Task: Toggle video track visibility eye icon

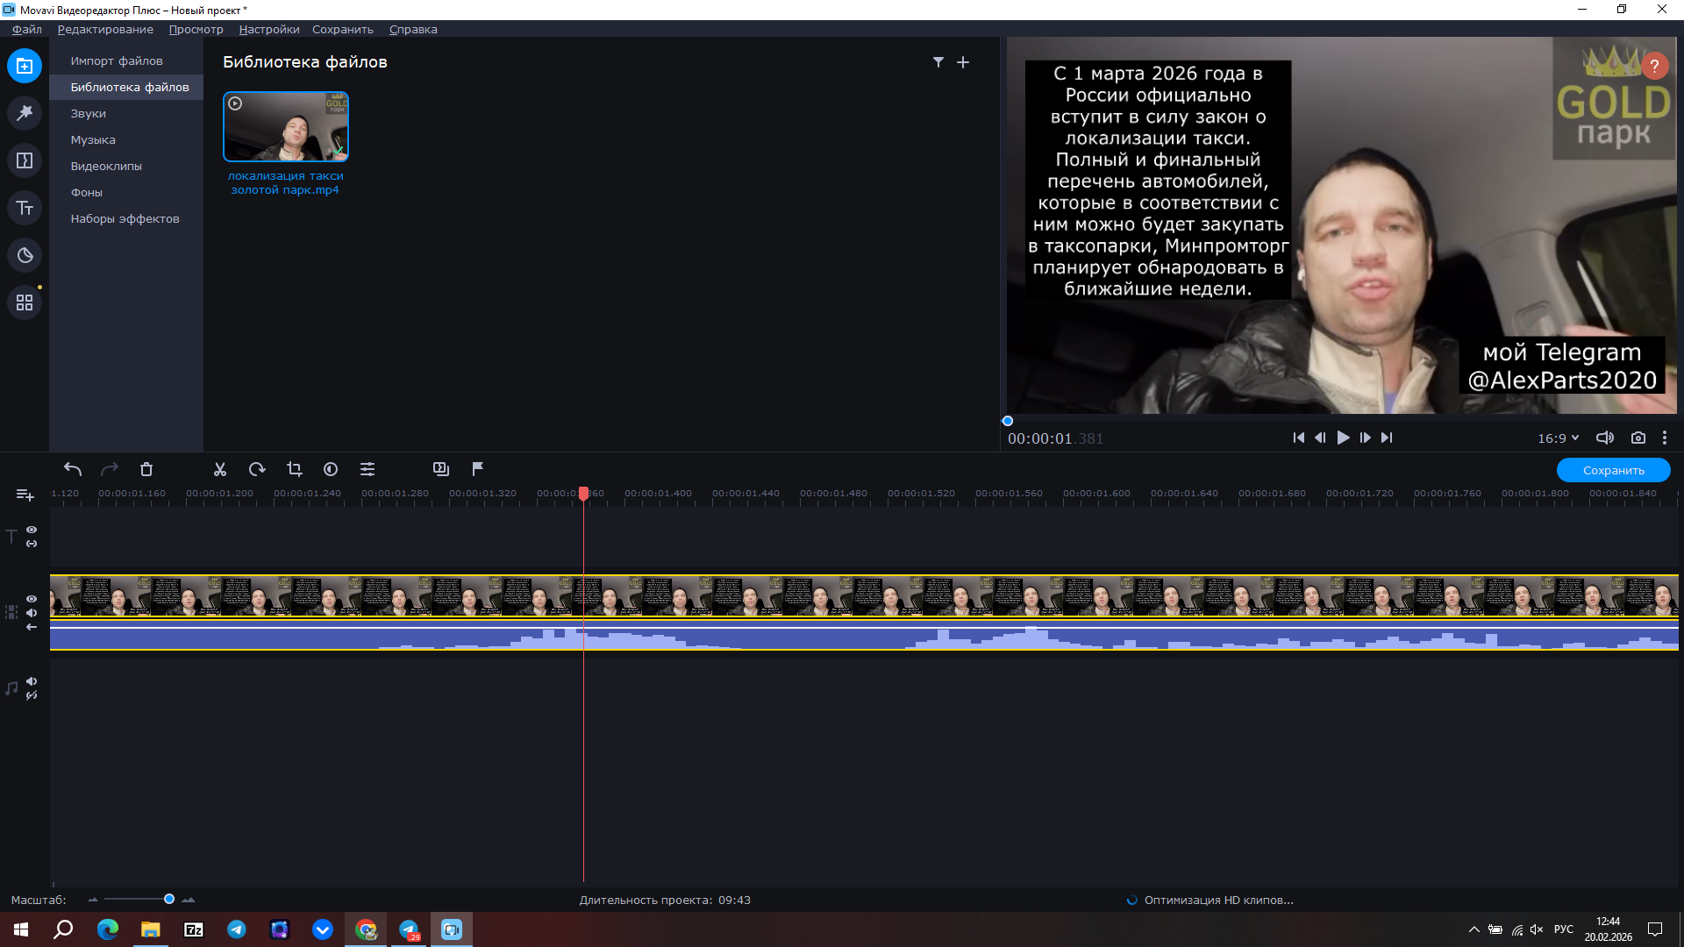Action: click(32, 599)
